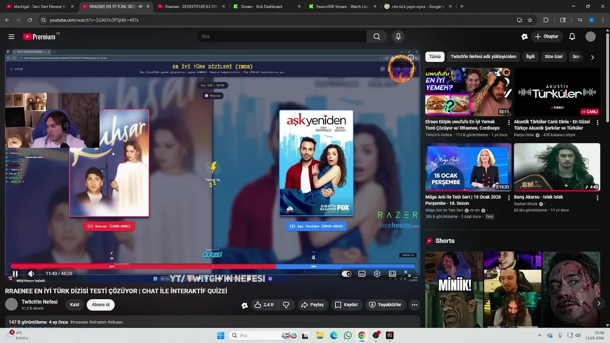Toggle subtitles in the video player
The image size is (610, 343).
coord(362,274)
